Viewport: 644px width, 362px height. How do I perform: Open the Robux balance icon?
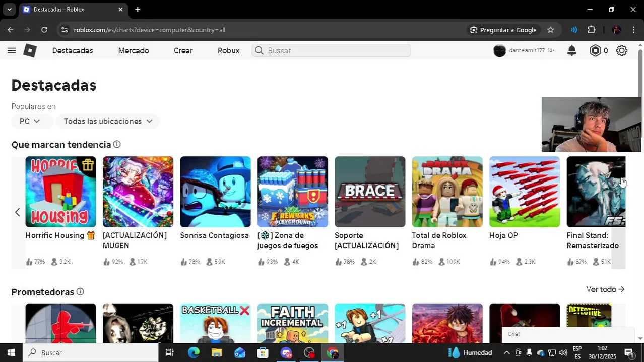[x=595, y=50]
